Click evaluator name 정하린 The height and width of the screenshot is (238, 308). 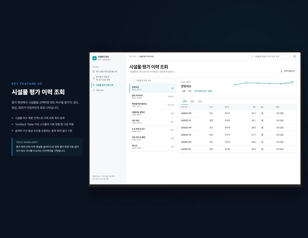[227, 120]
